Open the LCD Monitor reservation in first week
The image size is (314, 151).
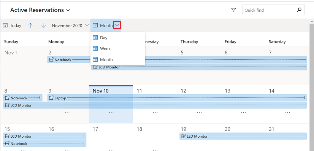199,67
